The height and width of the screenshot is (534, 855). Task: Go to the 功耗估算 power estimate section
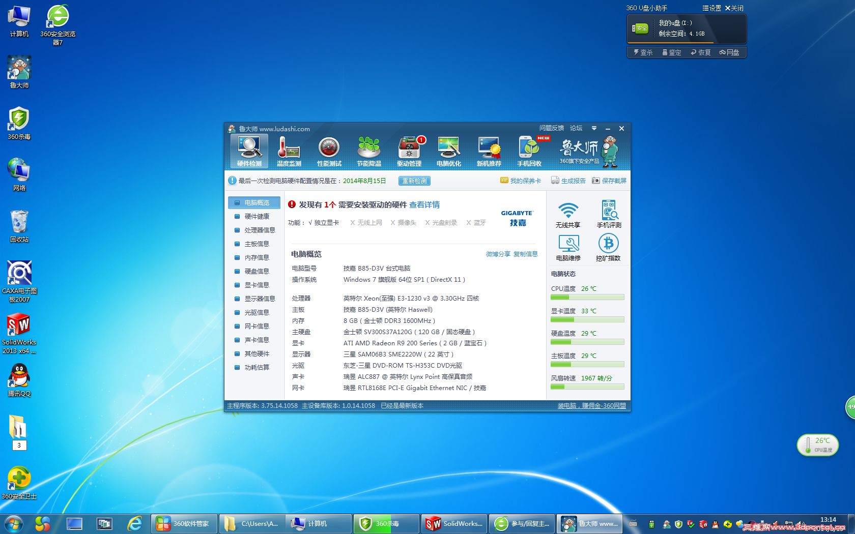click(254, 367)
